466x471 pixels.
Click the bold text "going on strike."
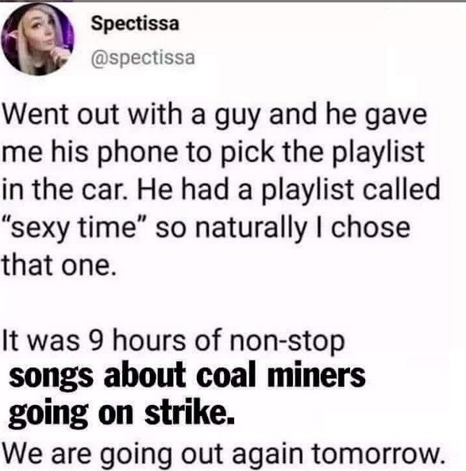pos(121,414)
